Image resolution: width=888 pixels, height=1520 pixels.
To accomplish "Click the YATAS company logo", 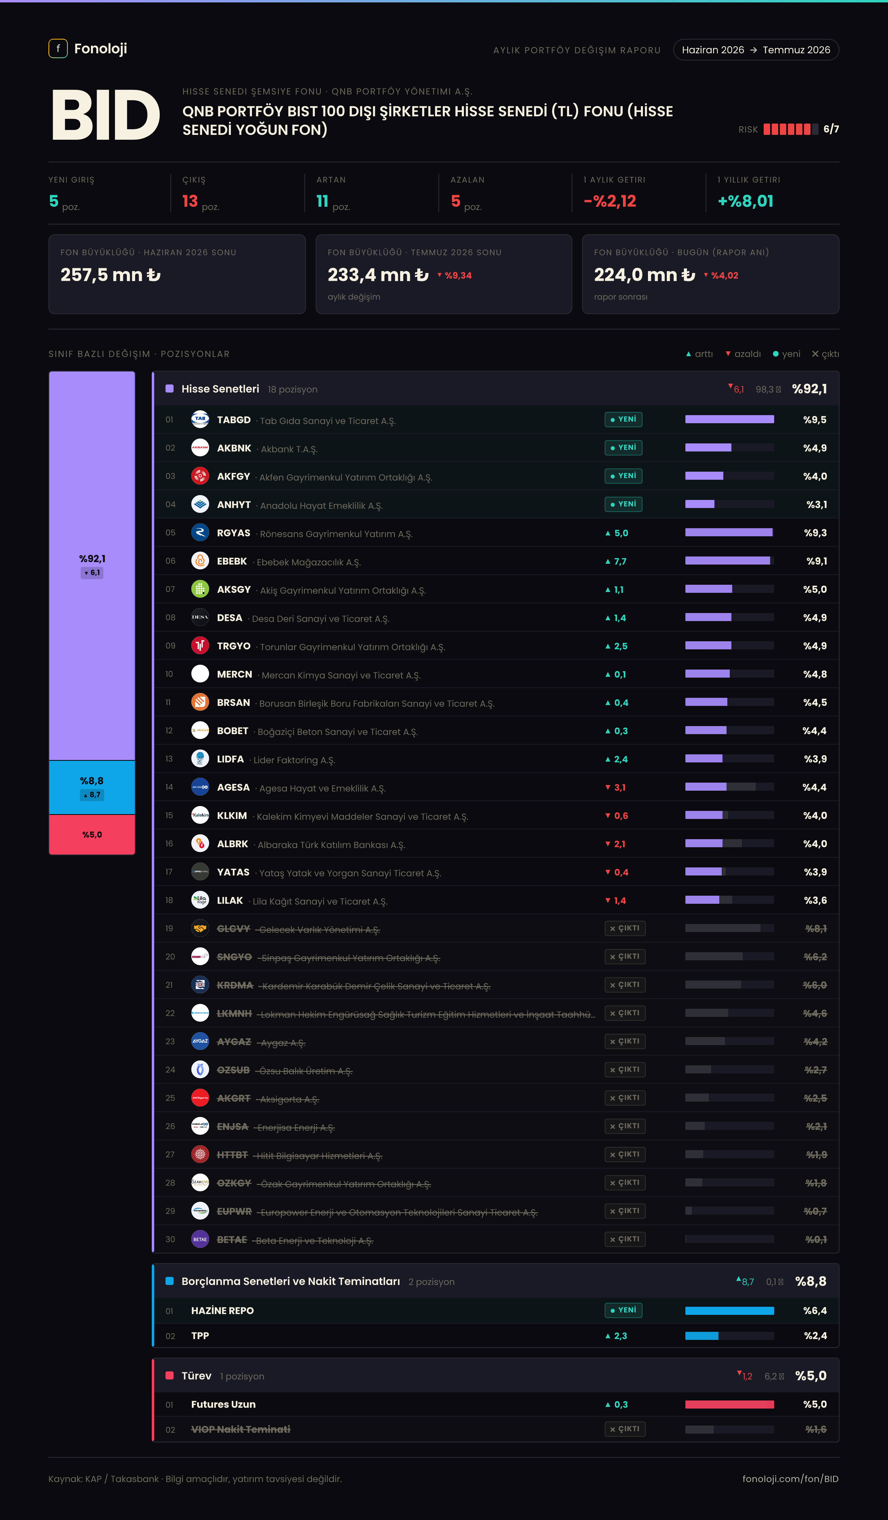I will click(x=200, y=871).
